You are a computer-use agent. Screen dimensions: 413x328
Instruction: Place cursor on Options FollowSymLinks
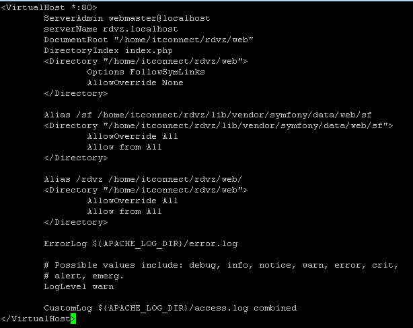146,72
